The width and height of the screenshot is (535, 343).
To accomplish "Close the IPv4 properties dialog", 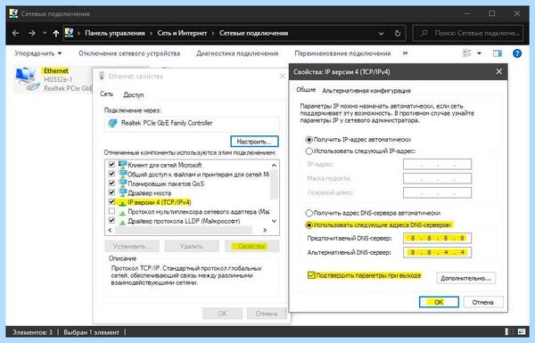I will (498, 71).
